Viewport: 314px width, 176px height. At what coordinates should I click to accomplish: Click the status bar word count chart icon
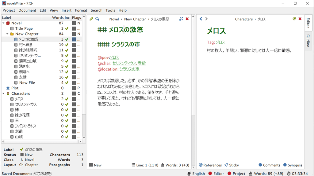pos(251,174)
